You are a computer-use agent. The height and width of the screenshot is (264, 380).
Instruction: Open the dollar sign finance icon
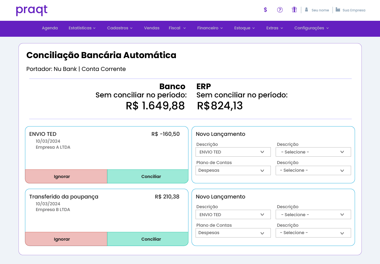[265, 10]
